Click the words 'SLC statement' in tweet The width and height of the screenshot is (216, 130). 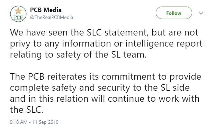117,32
